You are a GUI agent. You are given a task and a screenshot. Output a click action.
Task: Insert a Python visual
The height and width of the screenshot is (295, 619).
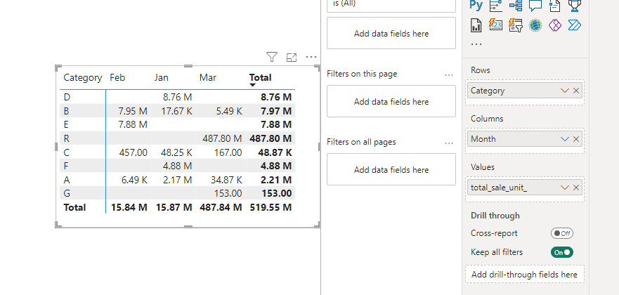[x=476, y=6]
